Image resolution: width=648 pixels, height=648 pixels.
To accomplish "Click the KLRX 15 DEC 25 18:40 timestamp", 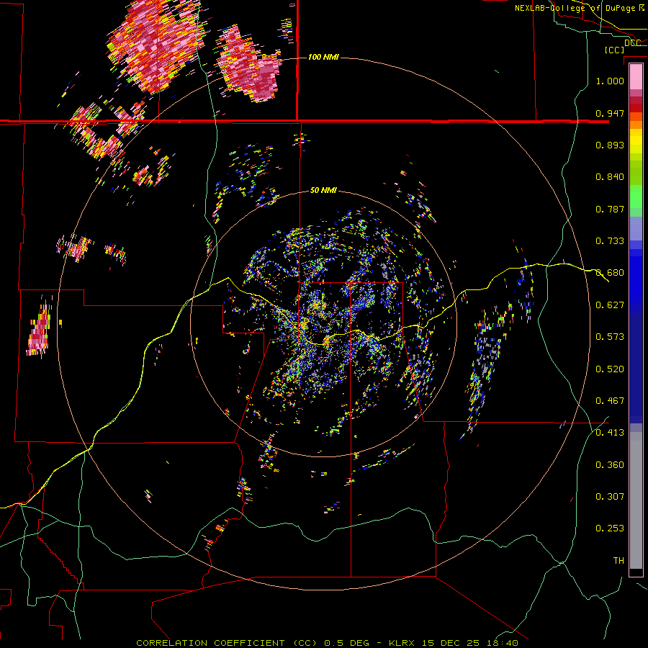I will tap(454, 643).
